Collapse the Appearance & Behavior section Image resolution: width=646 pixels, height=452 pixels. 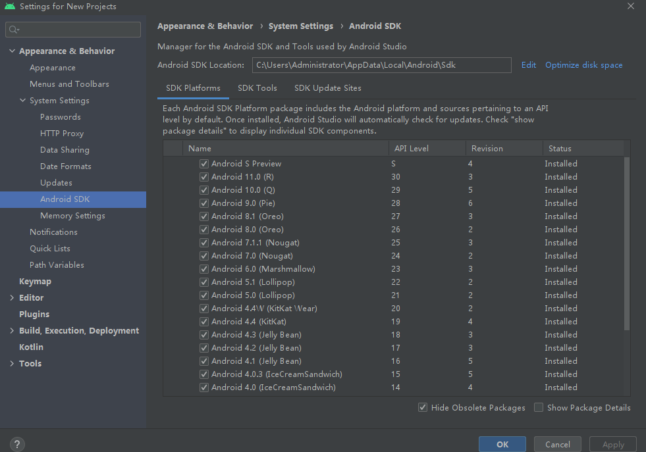click(x=12, y=51)
